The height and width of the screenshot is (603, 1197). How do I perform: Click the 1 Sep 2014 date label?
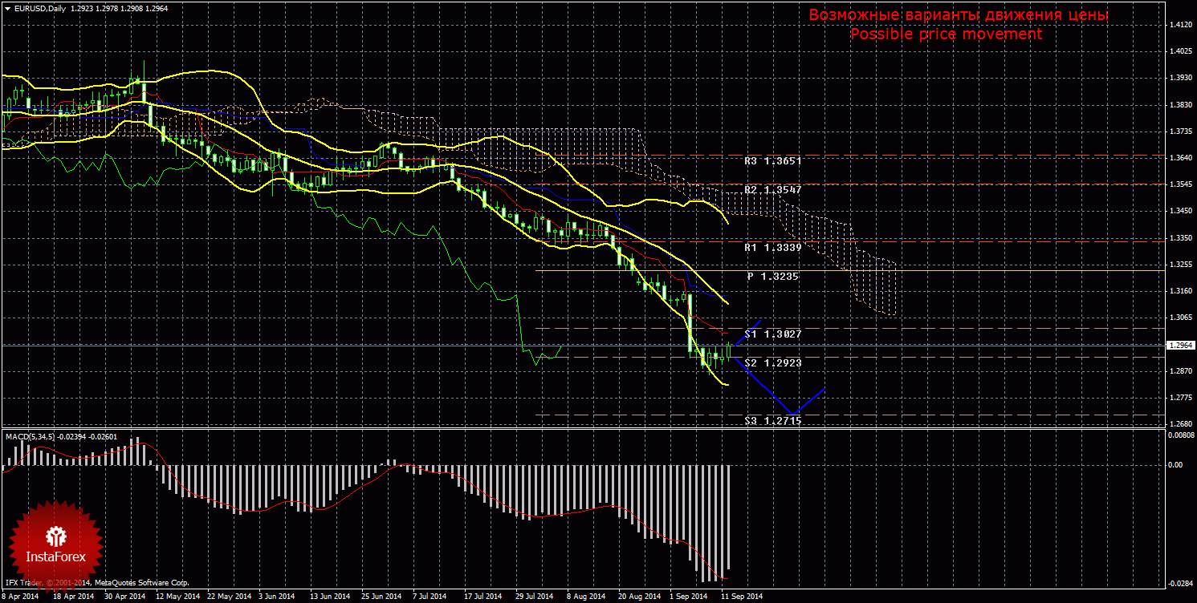(x=688, y=597)
